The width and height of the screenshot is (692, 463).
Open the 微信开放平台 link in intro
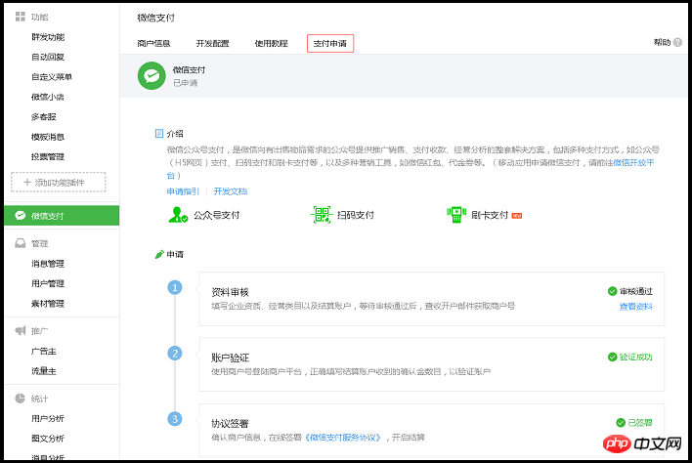(x=633, y=163)
